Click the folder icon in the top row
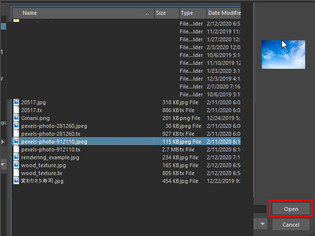Screen dimensions: 315x236 click(16, 21)
